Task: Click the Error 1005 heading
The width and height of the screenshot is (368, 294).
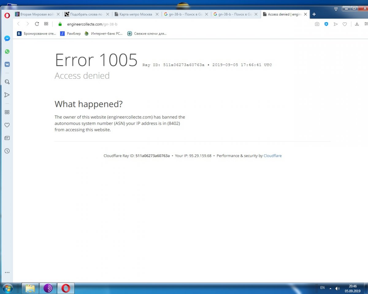Action: pos(96,60)
